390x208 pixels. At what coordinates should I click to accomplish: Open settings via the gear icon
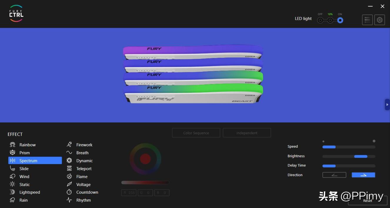point(380,20)
